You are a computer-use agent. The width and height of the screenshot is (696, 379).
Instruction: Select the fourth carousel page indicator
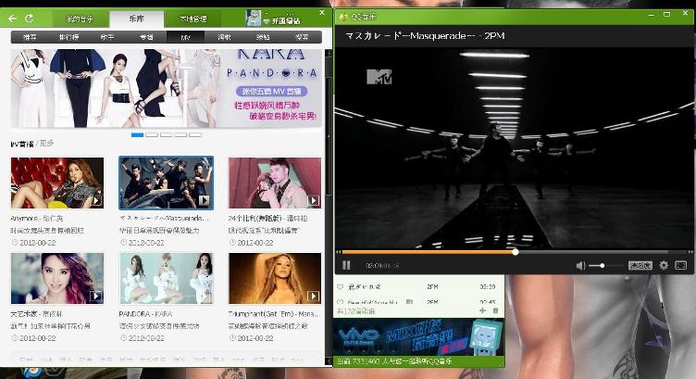(x=180, y=134)
